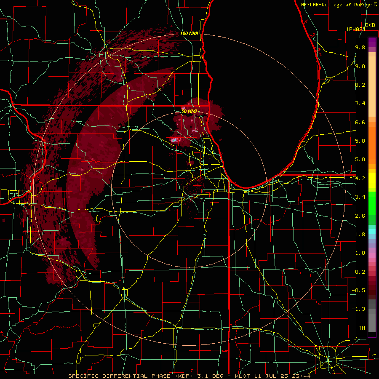
Task: Select the 2.6 value on the color scale
Action: click(360, 216)
